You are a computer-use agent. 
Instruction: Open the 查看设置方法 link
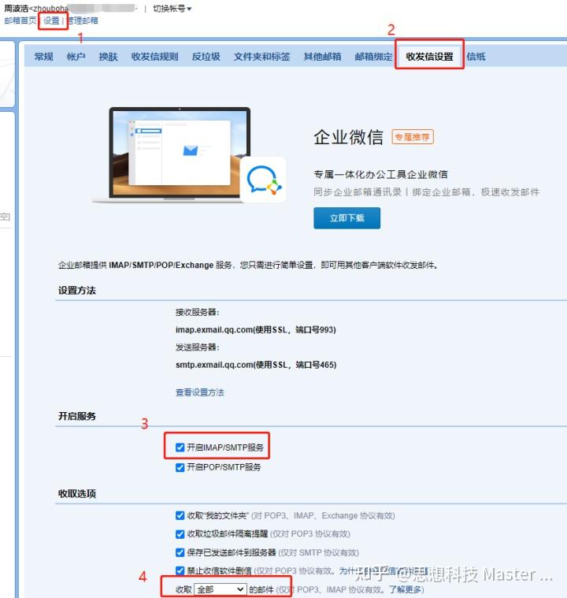tap(200, 392)
